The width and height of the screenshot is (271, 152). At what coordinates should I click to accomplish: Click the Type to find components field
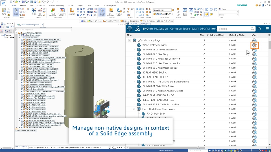pyautogui.click(x=43, y=30)
